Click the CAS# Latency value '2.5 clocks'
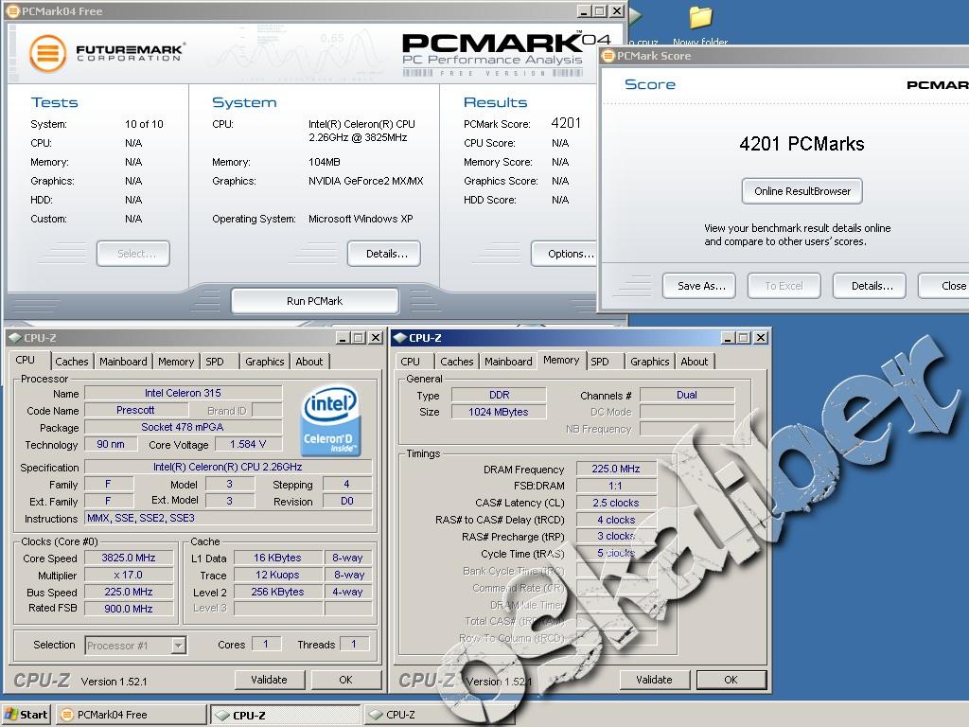This screenshot has height=727, width=969. click(615, 503)
